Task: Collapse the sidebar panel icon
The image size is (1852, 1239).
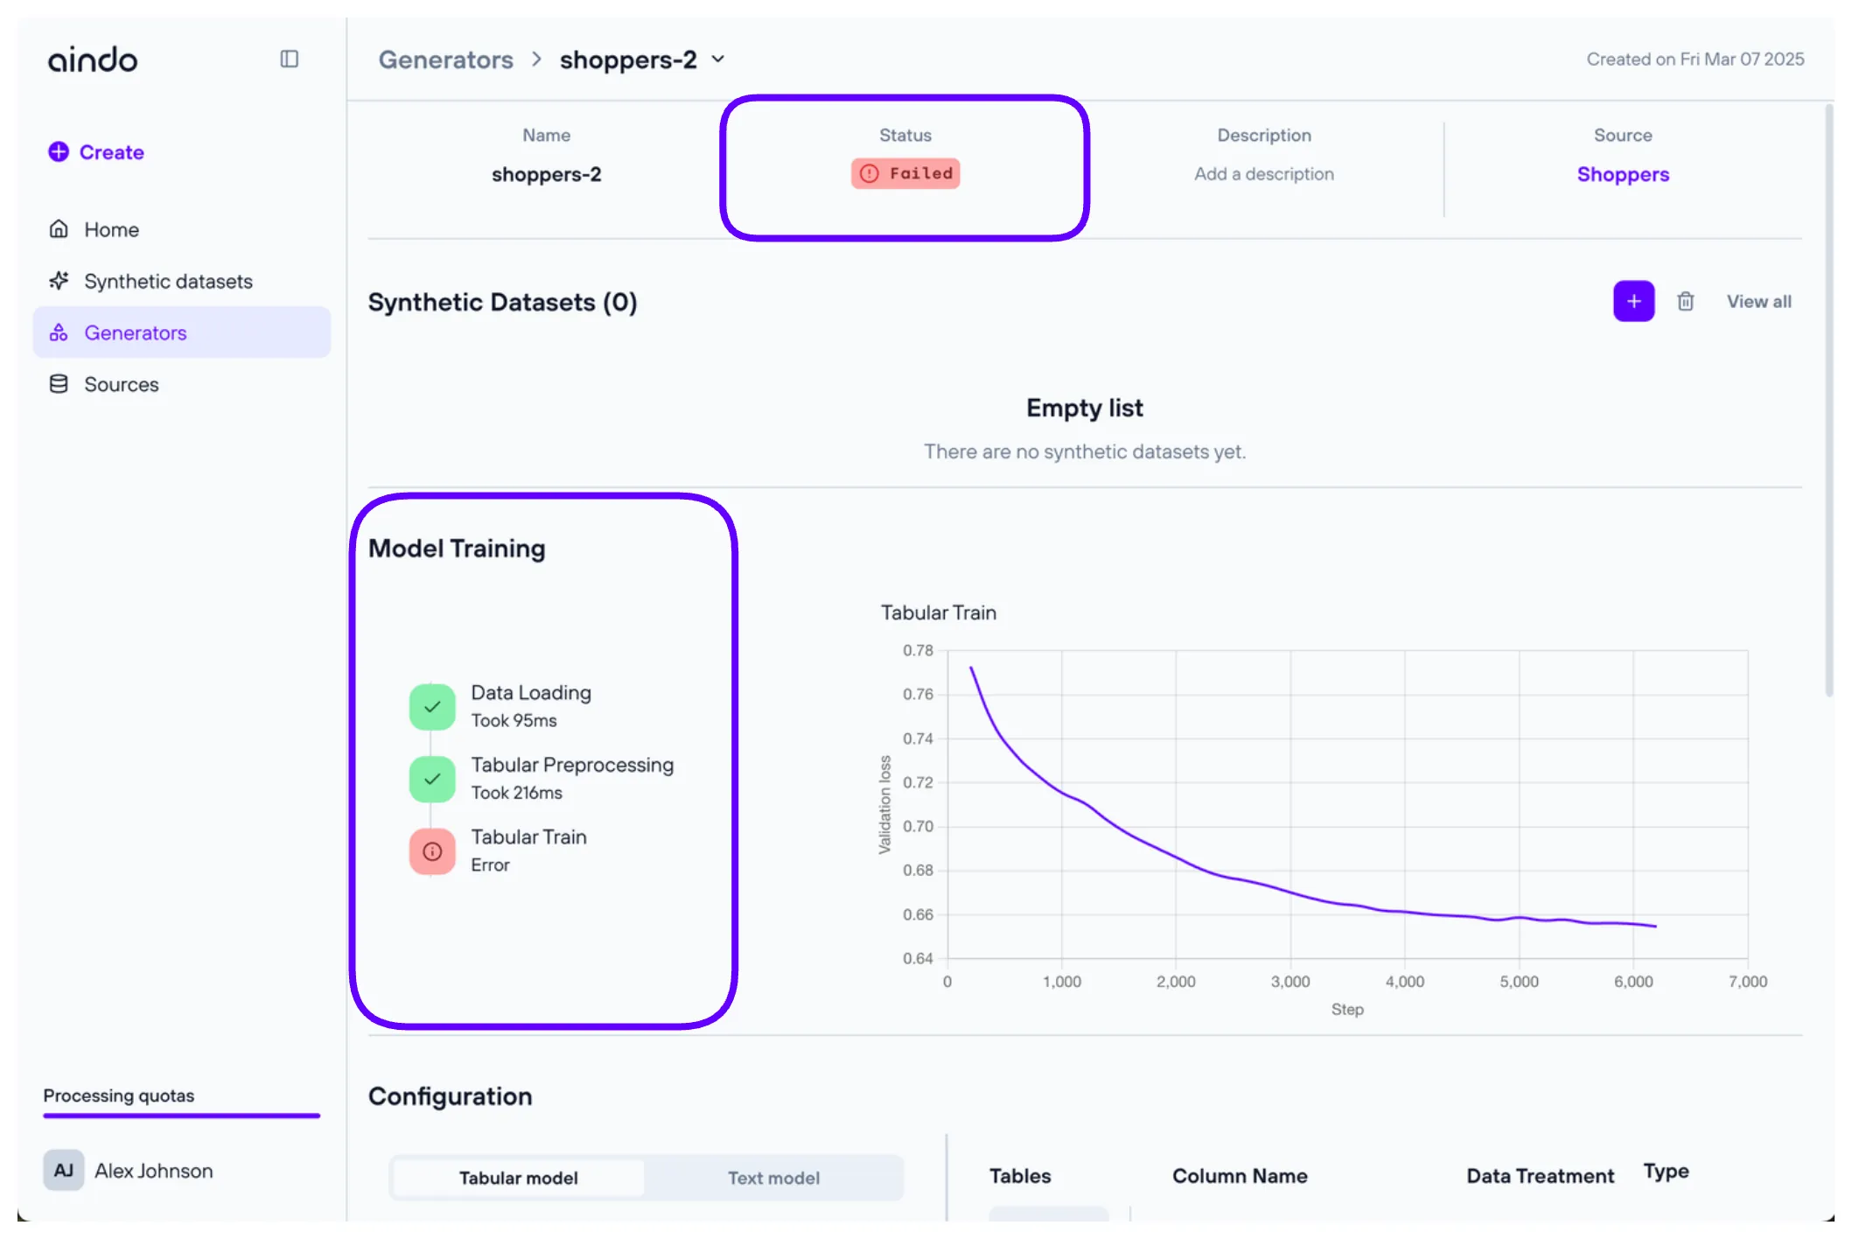Action: pyautogui.click(x=289, y=59)
